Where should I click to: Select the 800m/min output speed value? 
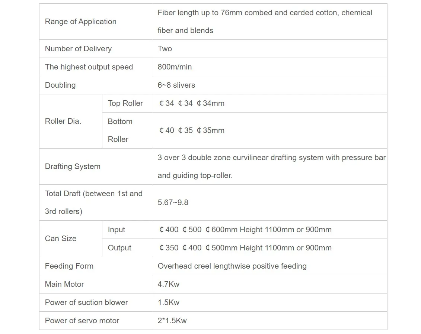point(175,67)
